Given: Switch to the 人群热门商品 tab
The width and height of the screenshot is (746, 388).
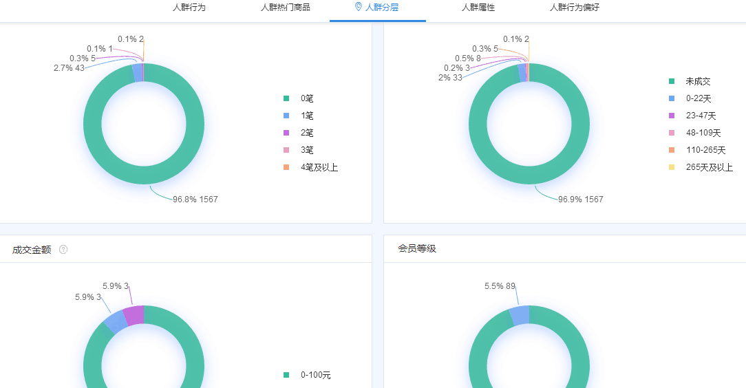Looking at the screenshot, I should (286, 8).
